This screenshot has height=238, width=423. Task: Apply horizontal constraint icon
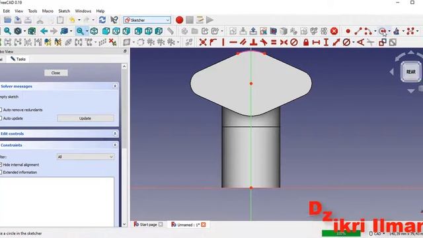click(233, 42)
